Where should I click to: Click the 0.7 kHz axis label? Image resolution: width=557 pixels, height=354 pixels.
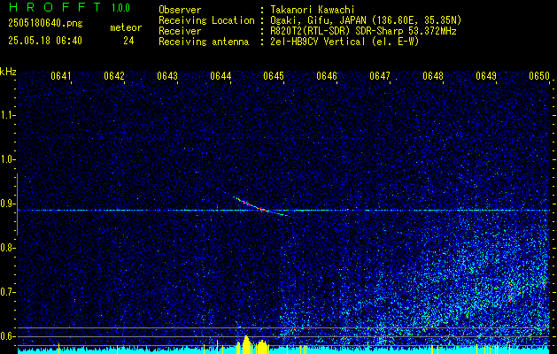(8, 292)
